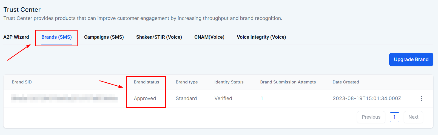Click the Brand status column header

tap(146, 82)
